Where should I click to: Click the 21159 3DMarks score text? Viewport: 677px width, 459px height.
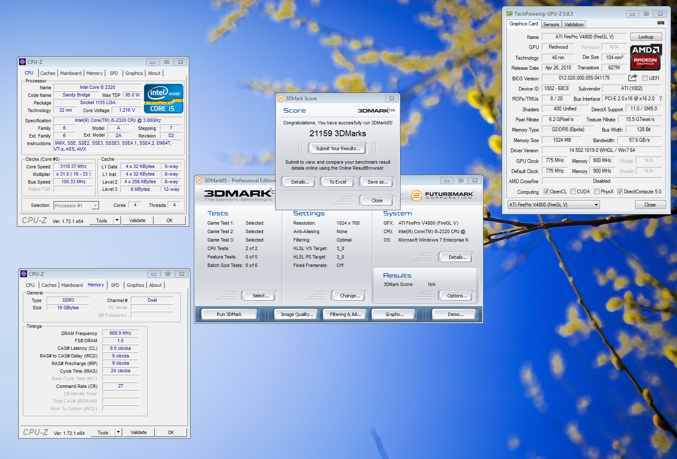tap(337, 133)
